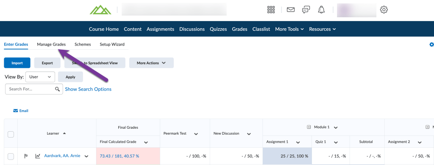
Task: Click the flag icon for Aardvark
Action: tap(26, 156)
